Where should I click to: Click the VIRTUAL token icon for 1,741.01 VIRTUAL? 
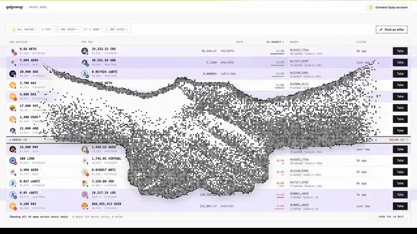click(85, 160)
